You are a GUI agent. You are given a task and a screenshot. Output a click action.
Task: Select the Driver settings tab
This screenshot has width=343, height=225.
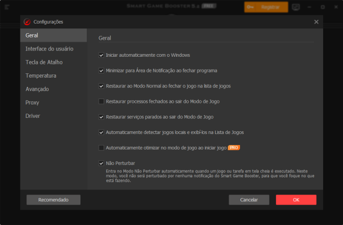point(54,116)
